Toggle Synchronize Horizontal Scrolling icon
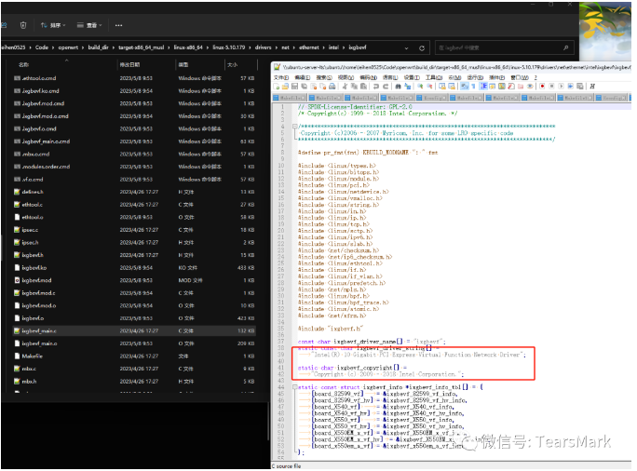Screen dimensions: 637x471 click(x=452, y=86)
